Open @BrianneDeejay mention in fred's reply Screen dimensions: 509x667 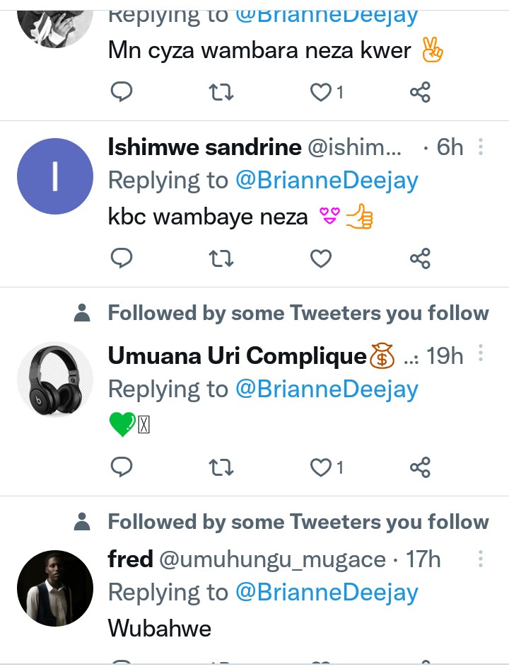point(327,593)
